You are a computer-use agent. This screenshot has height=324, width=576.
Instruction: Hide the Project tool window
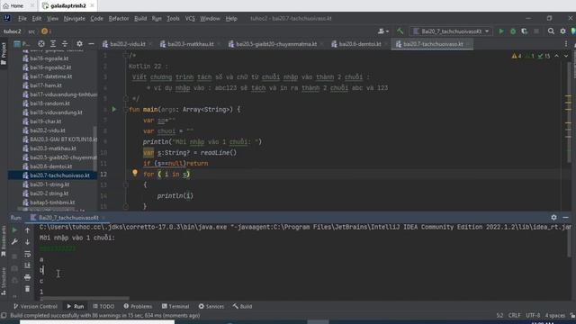91,44
